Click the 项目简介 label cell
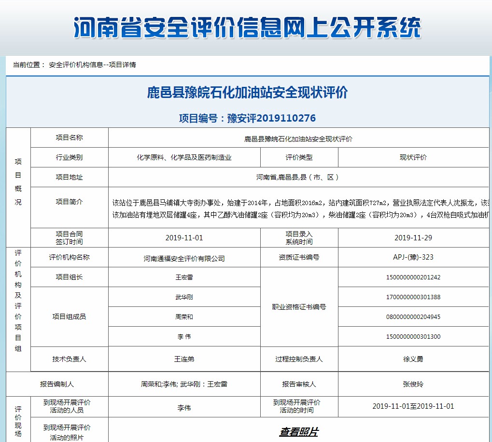The width and height of the screenshot is (492, 442). click(x=70, y=207)
